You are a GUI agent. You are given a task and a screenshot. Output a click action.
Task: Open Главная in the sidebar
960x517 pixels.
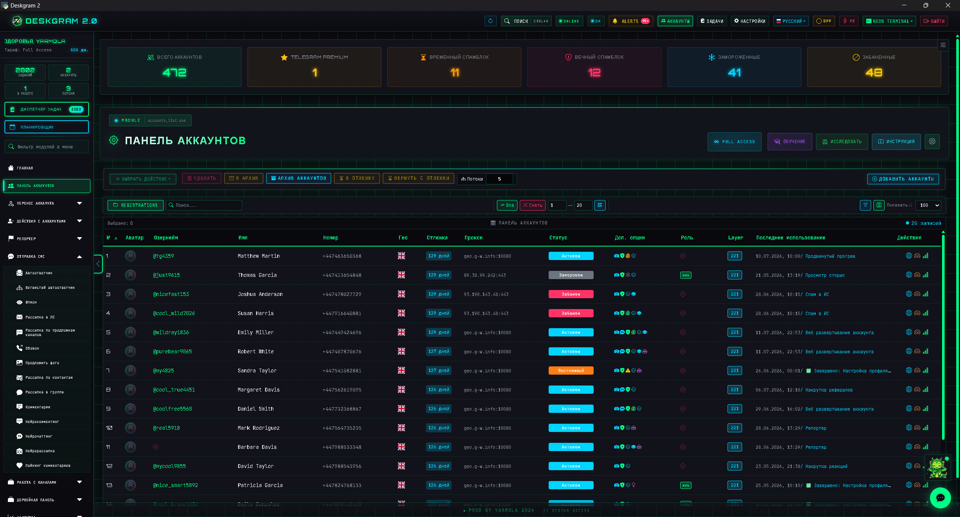[x=46, y=168]
